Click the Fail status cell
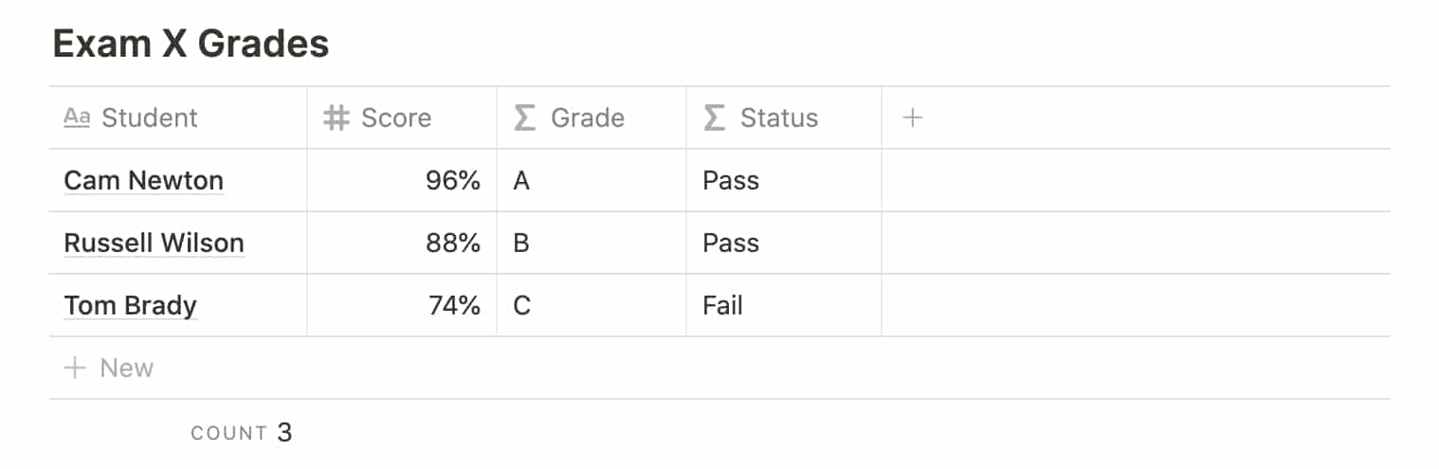 pyautogui.click(x=784, y=305)
